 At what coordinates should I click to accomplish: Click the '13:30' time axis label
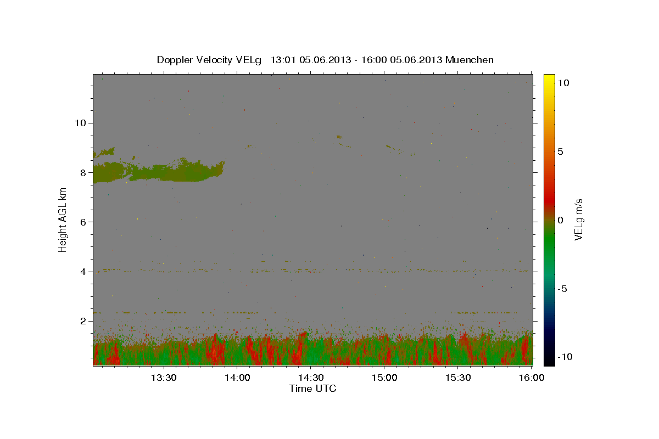163,378
